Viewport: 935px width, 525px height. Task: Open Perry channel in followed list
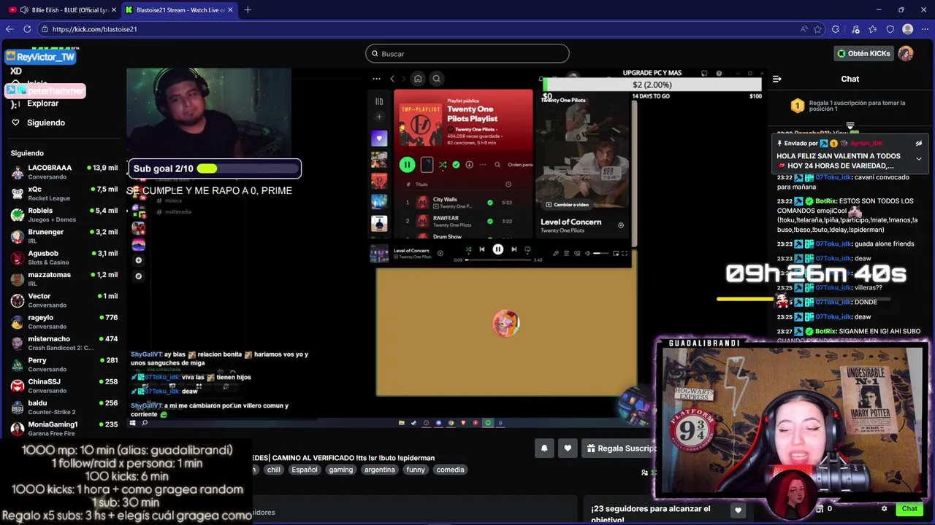64,365
